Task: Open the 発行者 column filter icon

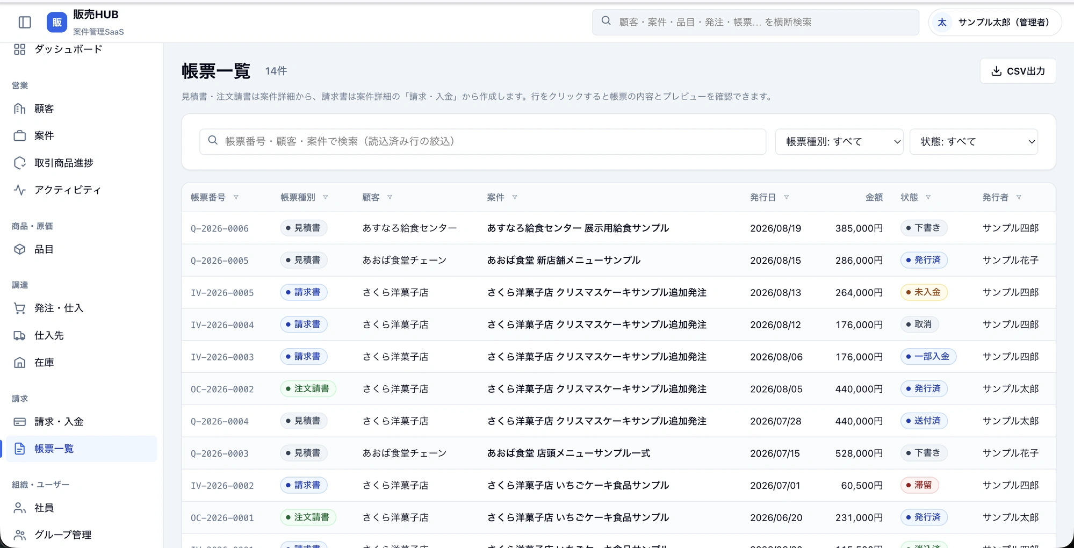Action: coord(1019,197)
